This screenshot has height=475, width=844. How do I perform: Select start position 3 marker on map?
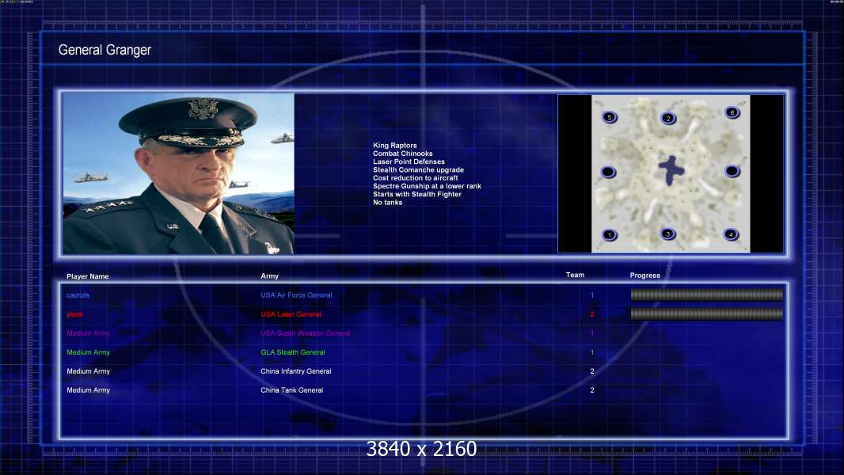click(668, 234)
